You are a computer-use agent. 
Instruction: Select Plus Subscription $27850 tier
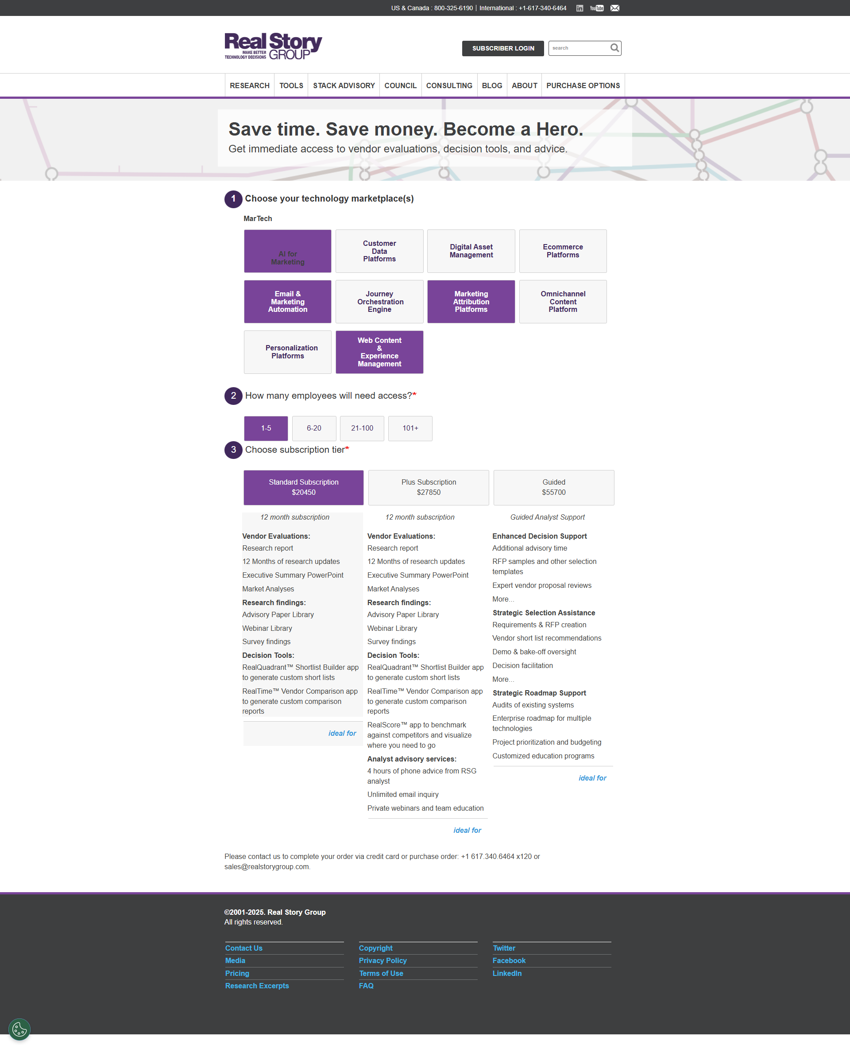pos(429,487)
